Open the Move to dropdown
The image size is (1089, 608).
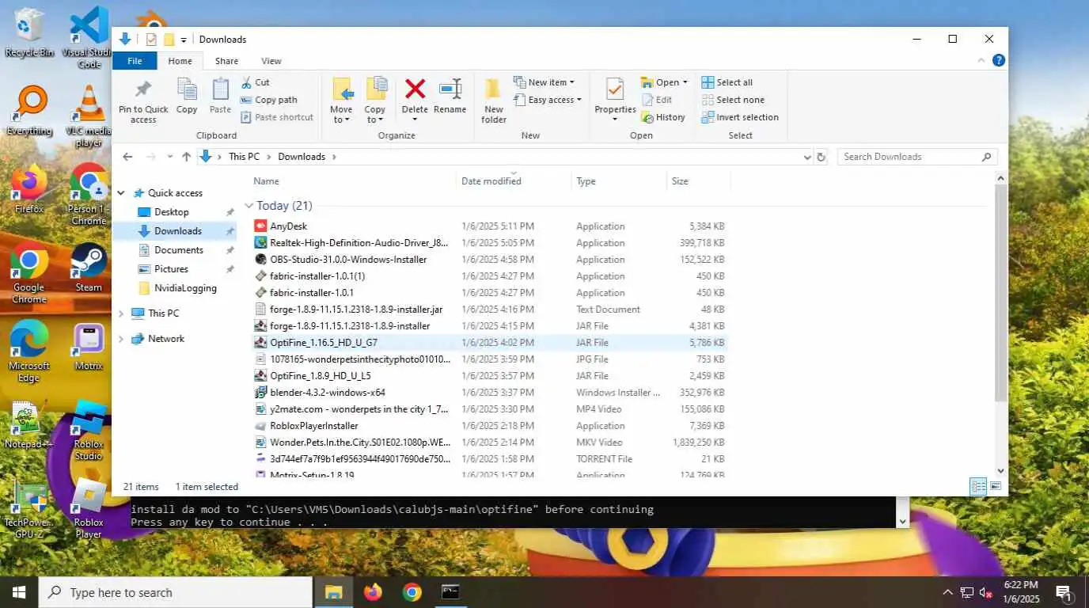[x=342, y=101]
